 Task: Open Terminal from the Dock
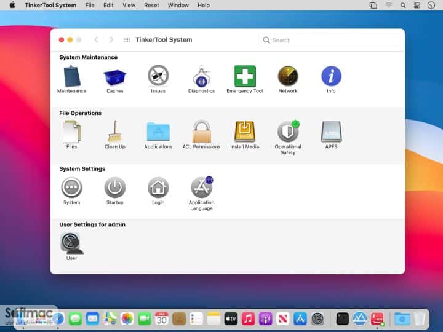(x=343, y=319)
